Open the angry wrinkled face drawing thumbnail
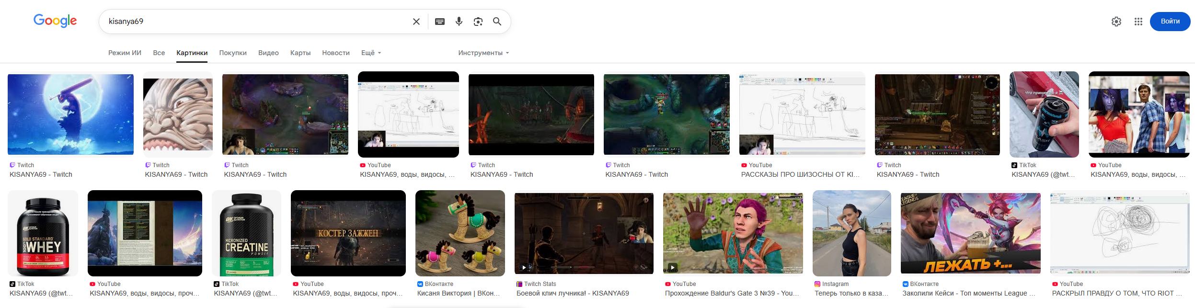Screen dimensions: 1195x308 [178, 114]
